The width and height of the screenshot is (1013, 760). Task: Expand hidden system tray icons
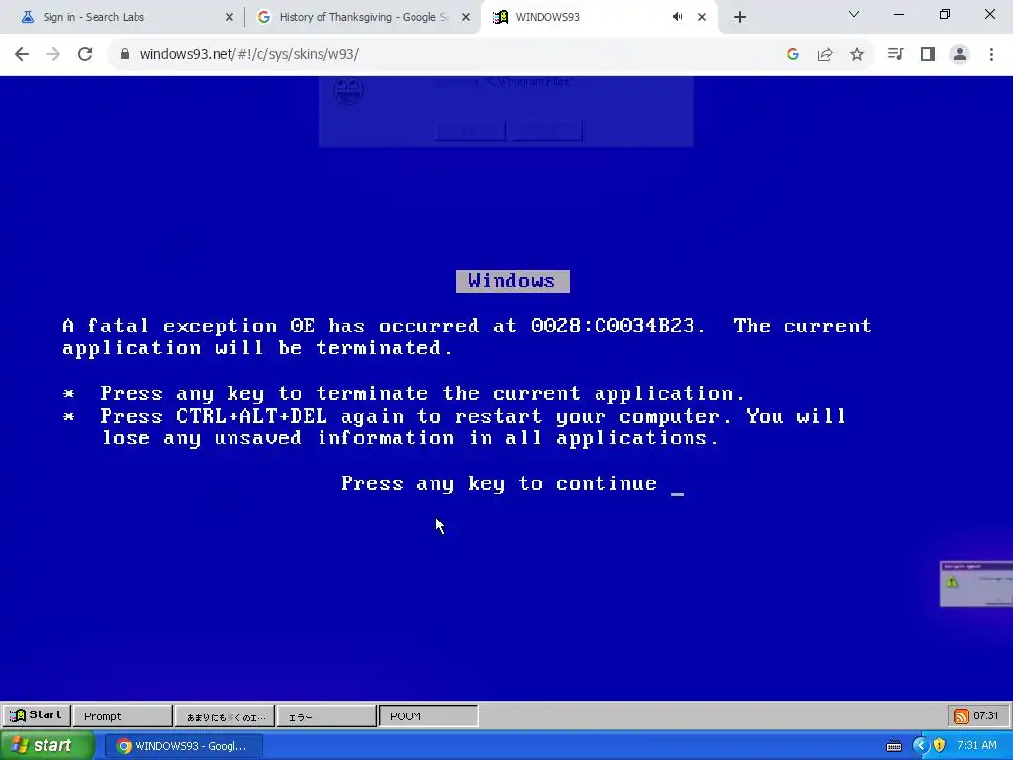point(920,746)
